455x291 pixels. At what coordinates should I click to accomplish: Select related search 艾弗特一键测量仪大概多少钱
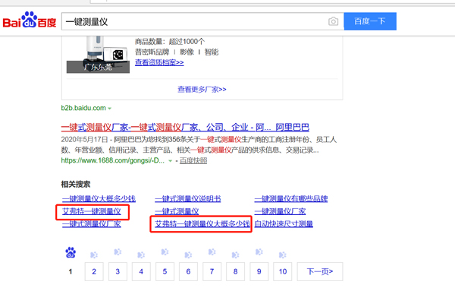click(202, 224)
